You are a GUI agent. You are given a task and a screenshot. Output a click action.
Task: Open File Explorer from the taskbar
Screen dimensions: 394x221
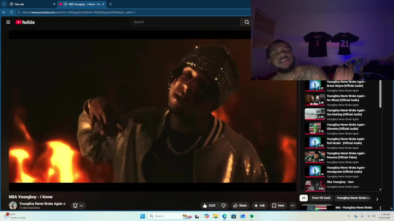pos(215,216)
